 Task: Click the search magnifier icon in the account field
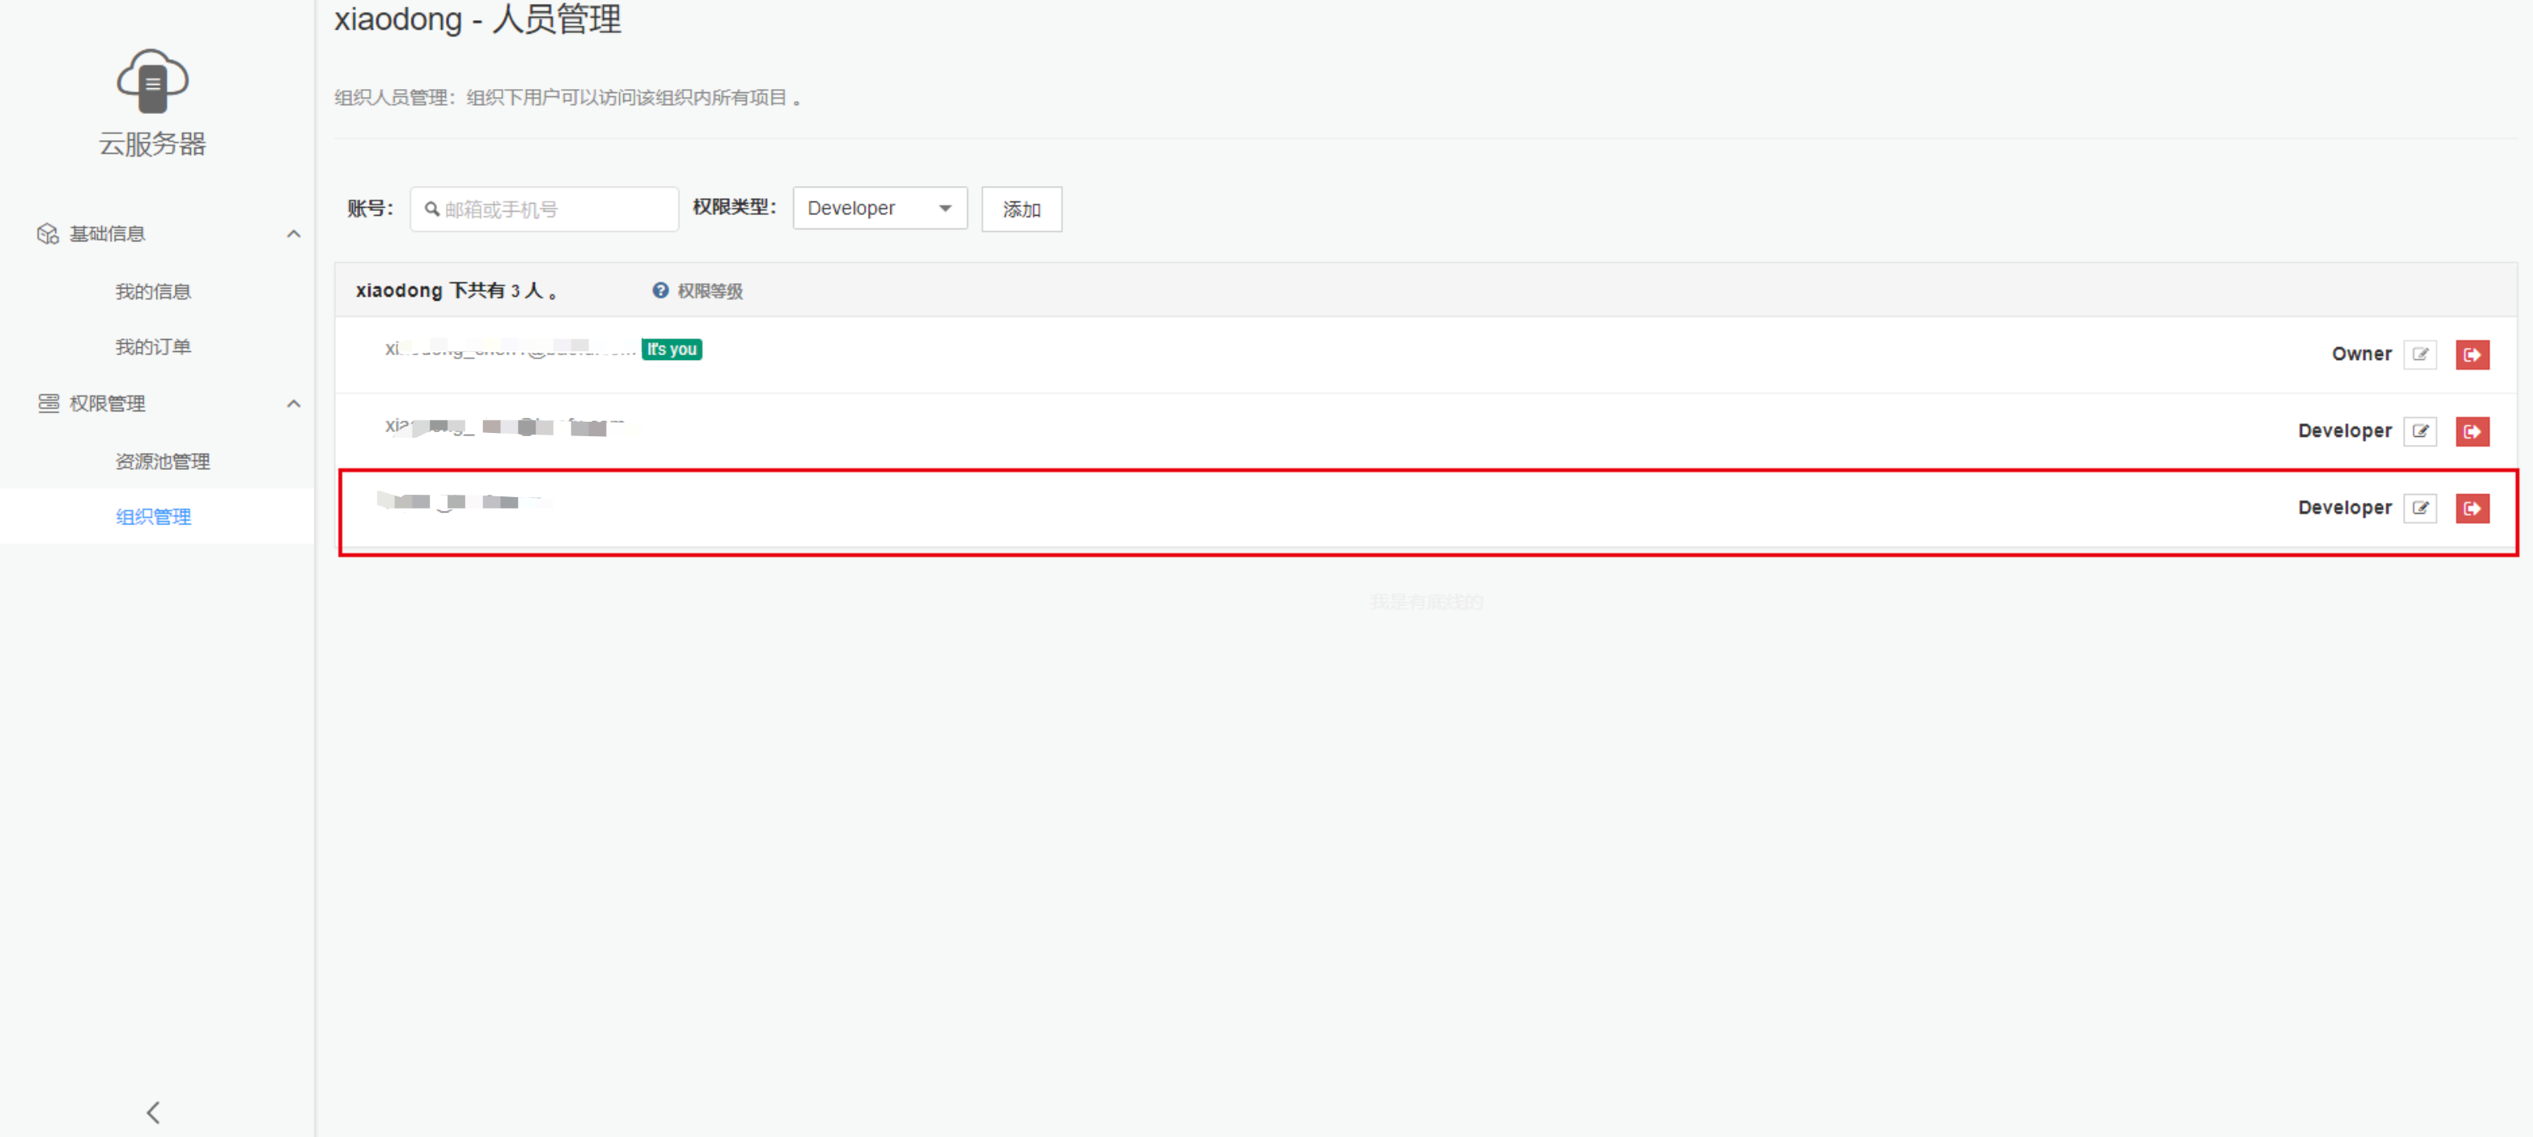click(432, 209)
